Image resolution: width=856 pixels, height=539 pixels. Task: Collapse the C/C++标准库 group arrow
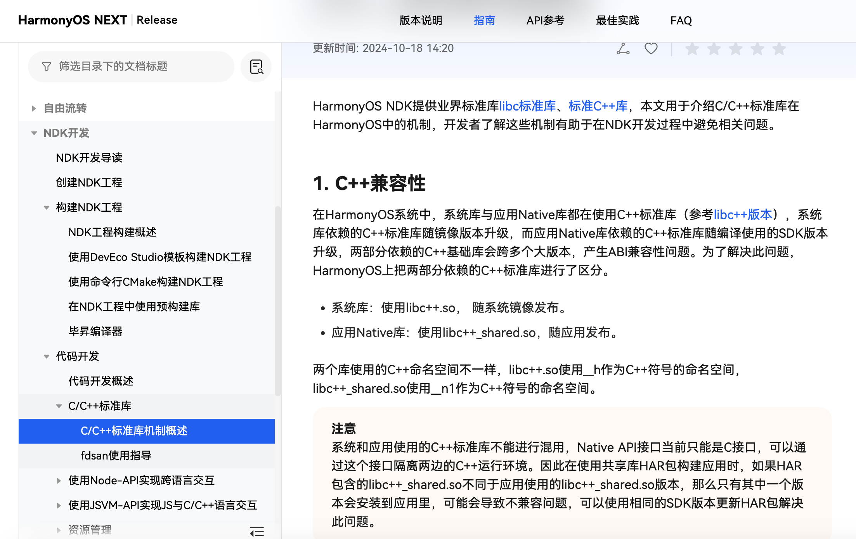pyautogui.click(x=59, y=406)
